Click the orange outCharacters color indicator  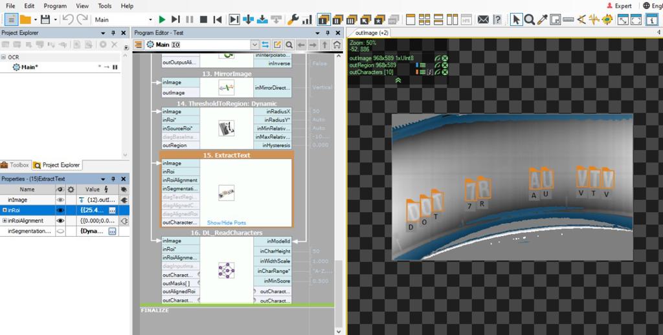pyautogui.click(x=418, y=72)
